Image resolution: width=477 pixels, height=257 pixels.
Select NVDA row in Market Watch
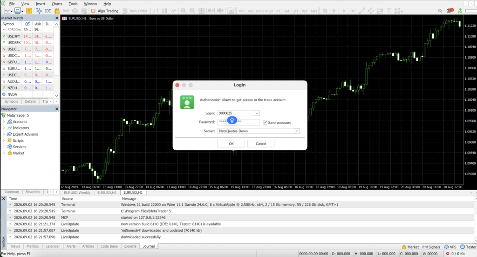[x=27, y=94]
